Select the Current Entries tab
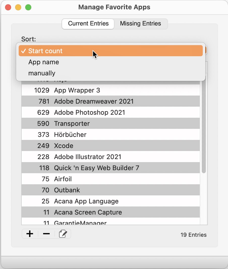Image resolution: width=228 pixels, height=269 pixels. pos(88,23)
